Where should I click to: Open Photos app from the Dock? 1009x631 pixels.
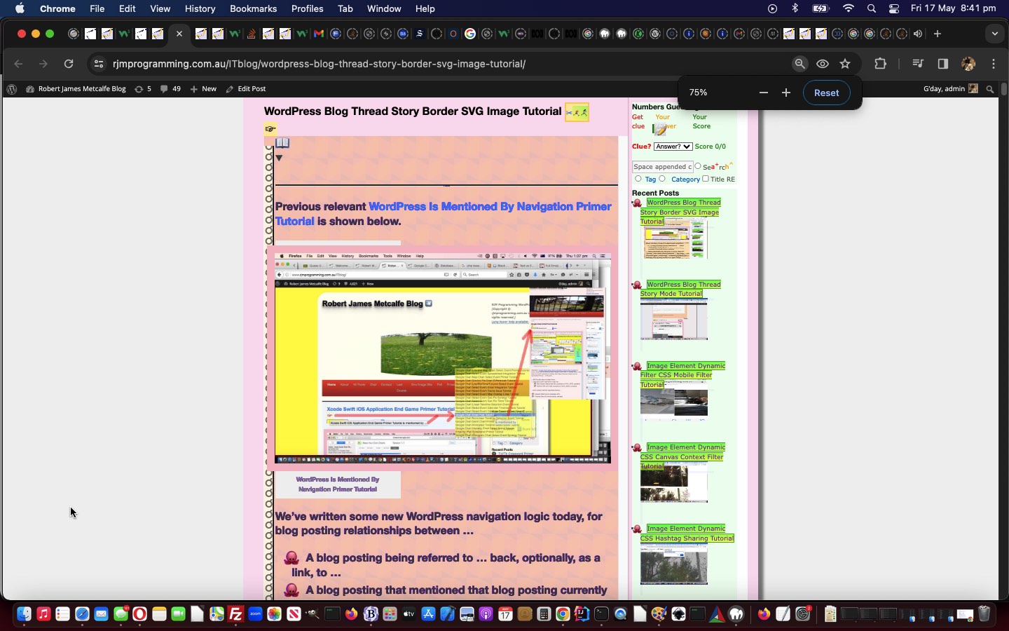point(274,614)
